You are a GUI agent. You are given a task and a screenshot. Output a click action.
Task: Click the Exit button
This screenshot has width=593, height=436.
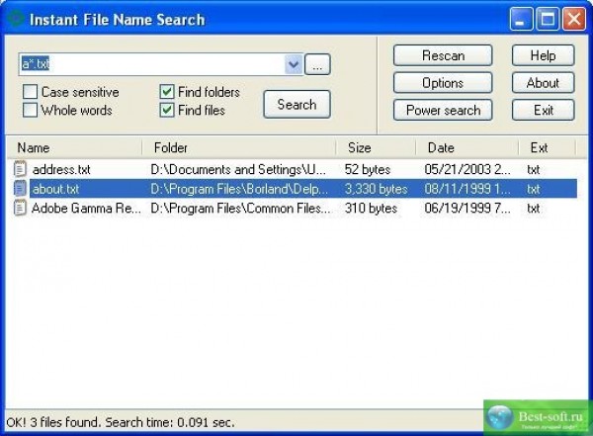click(543, 110)
